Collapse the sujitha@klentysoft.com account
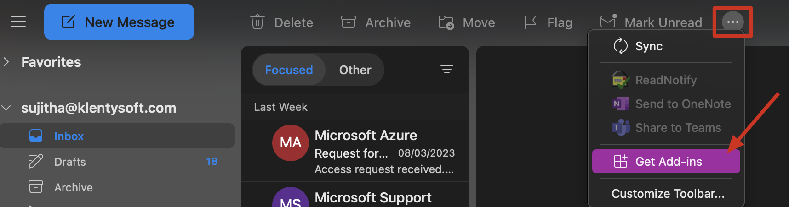The width and height of the screenshot is (789, 207). (6, 108)
